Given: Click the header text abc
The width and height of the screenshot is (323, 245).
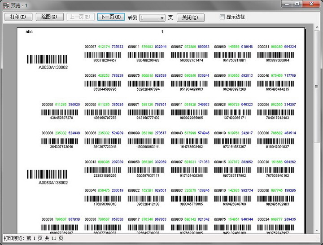Looking at the screenshot, I should [29, 32].
